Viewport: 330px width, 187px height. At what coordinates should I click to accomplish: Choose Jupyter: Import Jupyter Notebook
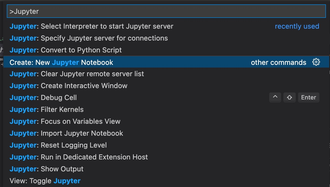(166, 133)
